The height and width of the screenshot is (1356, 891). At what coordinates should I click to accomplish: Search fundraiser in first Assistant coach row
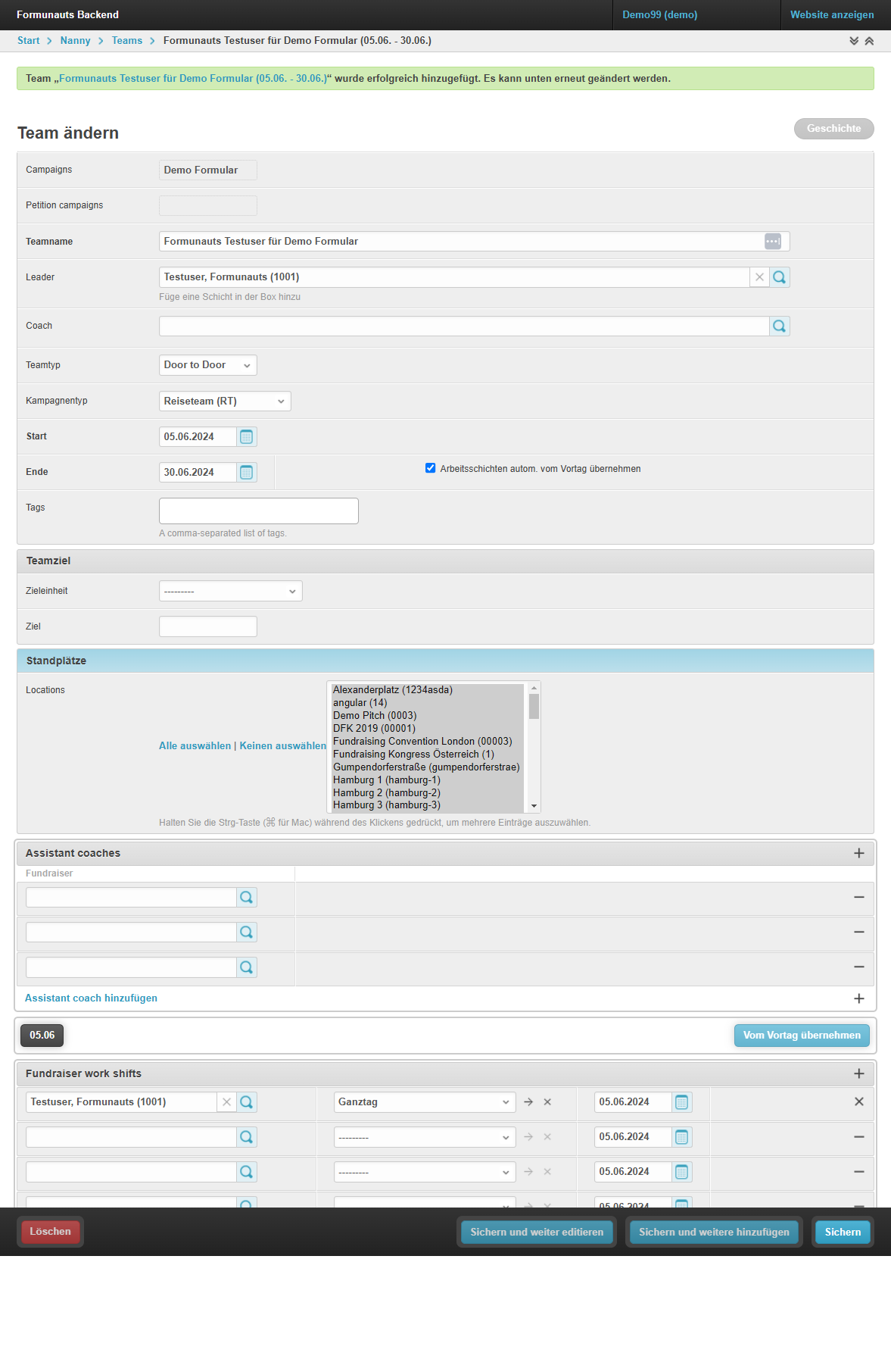[x=246, y=898]
